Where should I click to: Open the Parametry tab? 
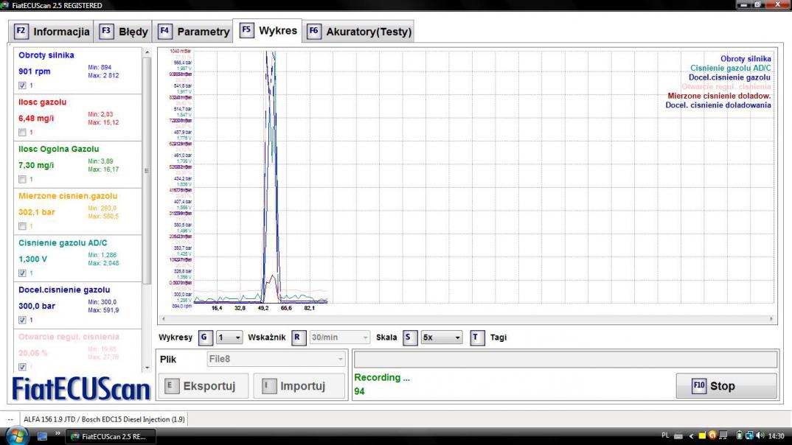point(192,31)
